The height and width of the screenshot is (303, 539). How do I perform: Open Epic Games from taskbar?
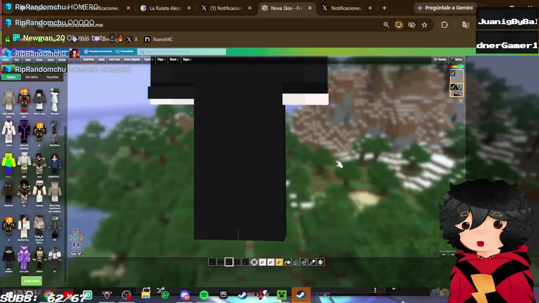pos(223,295)
